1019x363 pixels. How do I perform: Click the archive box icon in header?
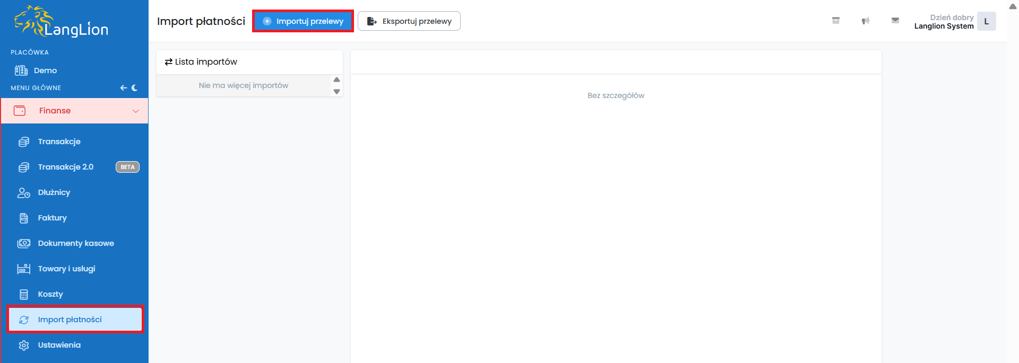(x=835, y=21)
